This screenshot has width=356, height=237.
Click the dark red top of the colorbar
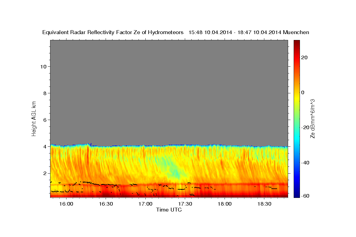[x=297, y=43]
